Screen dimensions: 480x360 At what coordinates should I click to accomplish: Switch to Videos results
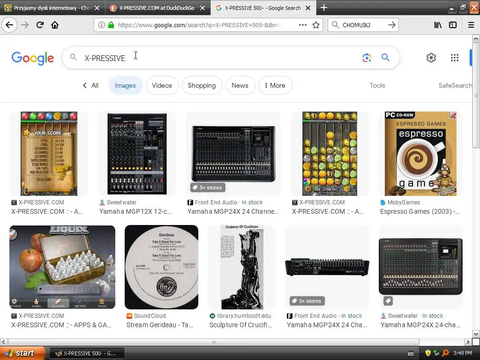[162, 85]
